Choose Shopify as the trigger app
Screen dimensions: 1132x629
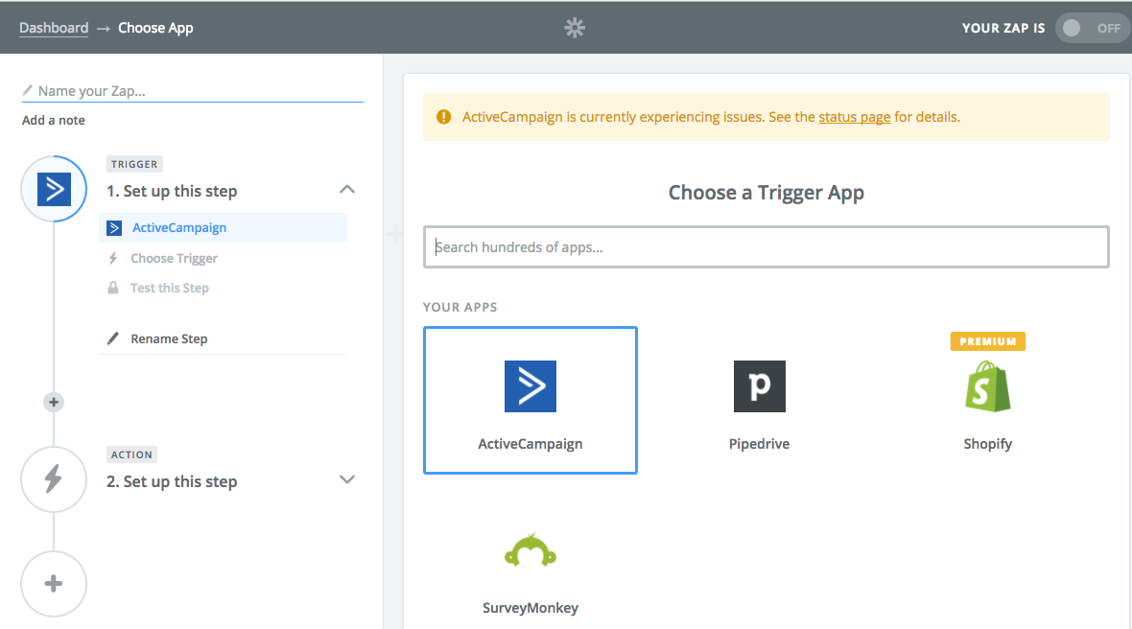987,400
